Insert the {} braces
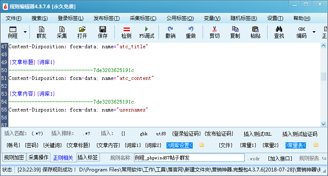This screenshot has height=176, width=328. (x=123, y=134)
